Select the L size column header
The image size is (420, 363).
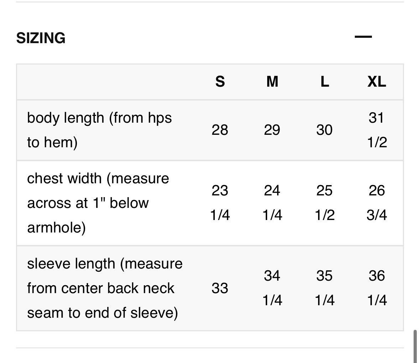pos(325,82)
